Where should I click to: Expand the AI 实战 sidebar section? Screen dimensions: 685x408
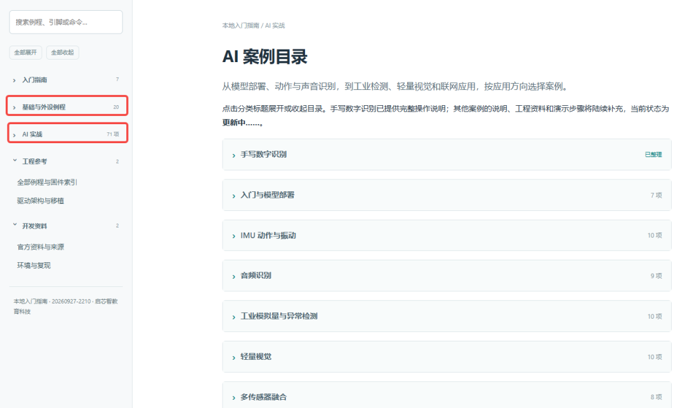point(66,134)
